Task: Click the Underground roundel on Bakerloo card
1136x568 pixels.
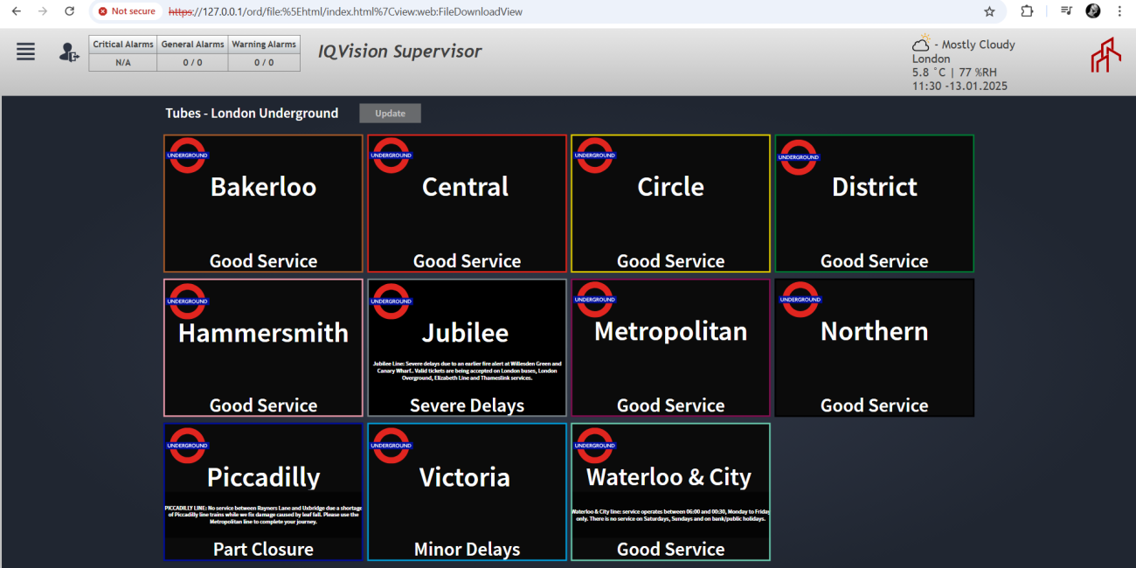Action: pos(187,156)
